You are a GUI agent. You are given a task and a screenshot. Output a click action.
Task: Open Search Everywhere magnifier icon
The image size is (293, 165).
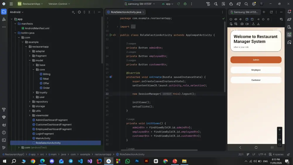(x=246, y=4)
